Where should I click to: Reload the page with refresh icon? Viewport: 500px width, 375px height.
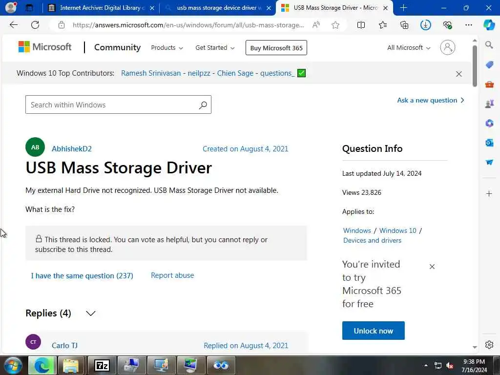[35, 25]
